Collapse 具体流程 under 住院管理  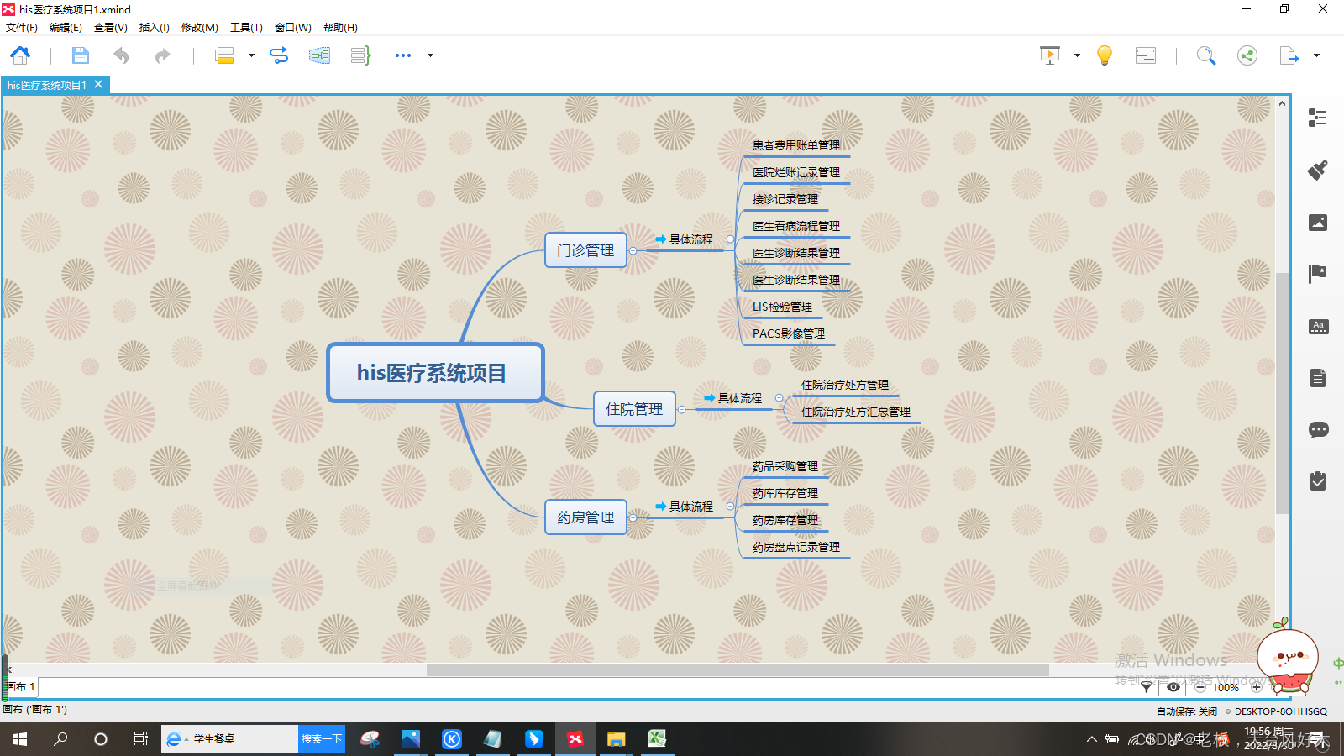[x=779, y=398]
